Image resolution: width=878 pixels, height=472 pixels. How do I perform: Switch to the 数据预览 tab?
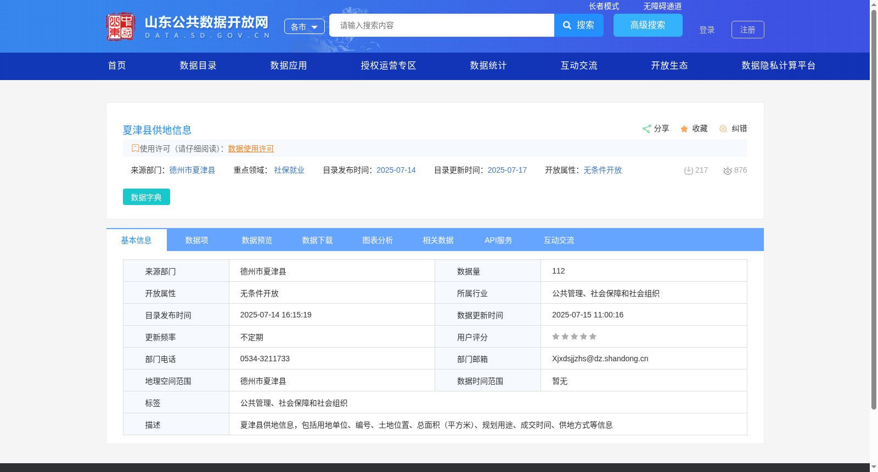pos(257,240)
